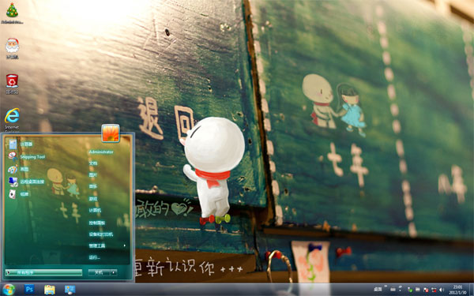Click the 23:01 taskbar clock

(x=457, y=290)
